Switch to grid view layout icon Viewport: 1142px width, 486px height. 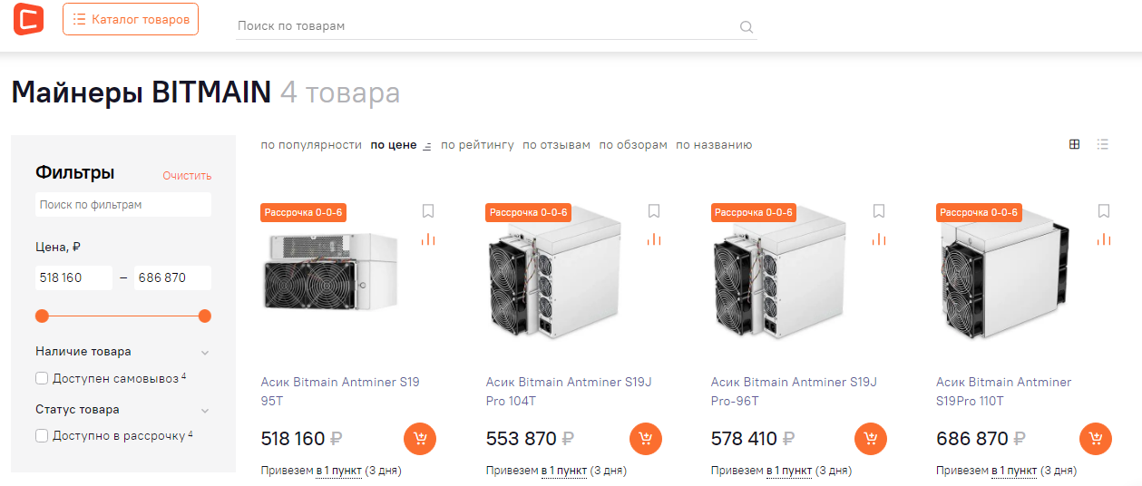[x=1075, y=144]
